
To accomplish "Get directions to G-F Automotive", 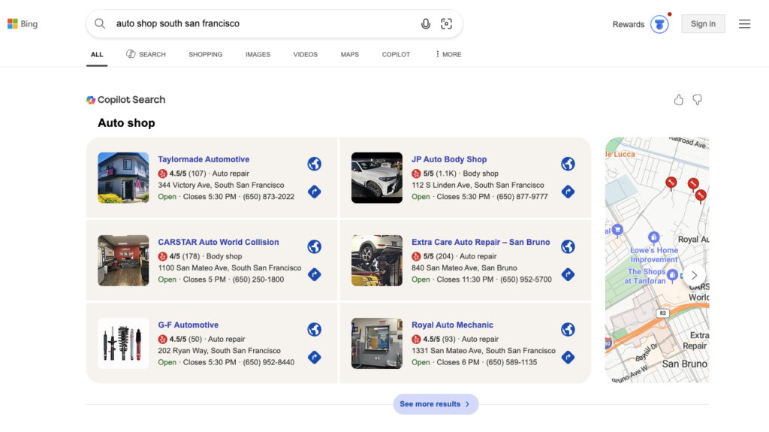I will tap(315, 357).
